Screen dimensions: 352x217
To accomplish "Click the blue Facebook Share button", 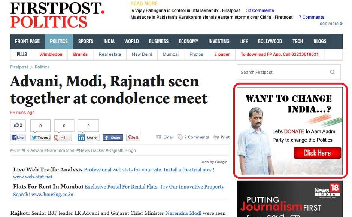I will tap(113, 138).
